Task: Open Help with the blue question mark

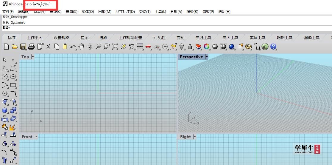Action: click(273, 47)
